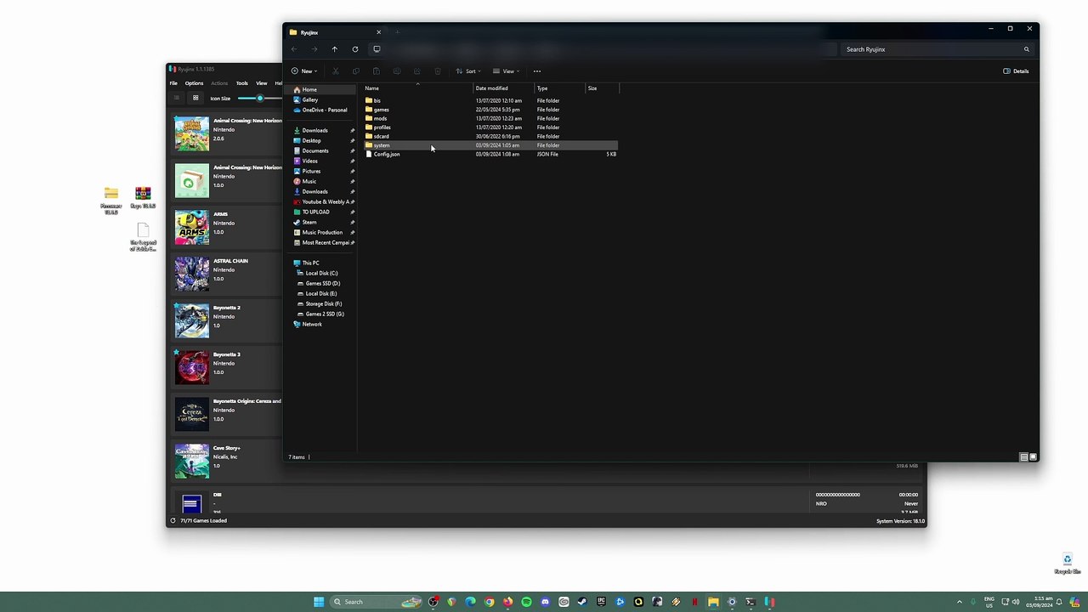
Task: Click the Delete trash icon in Explorer toolbar
Action: click(x=438, y=71)
